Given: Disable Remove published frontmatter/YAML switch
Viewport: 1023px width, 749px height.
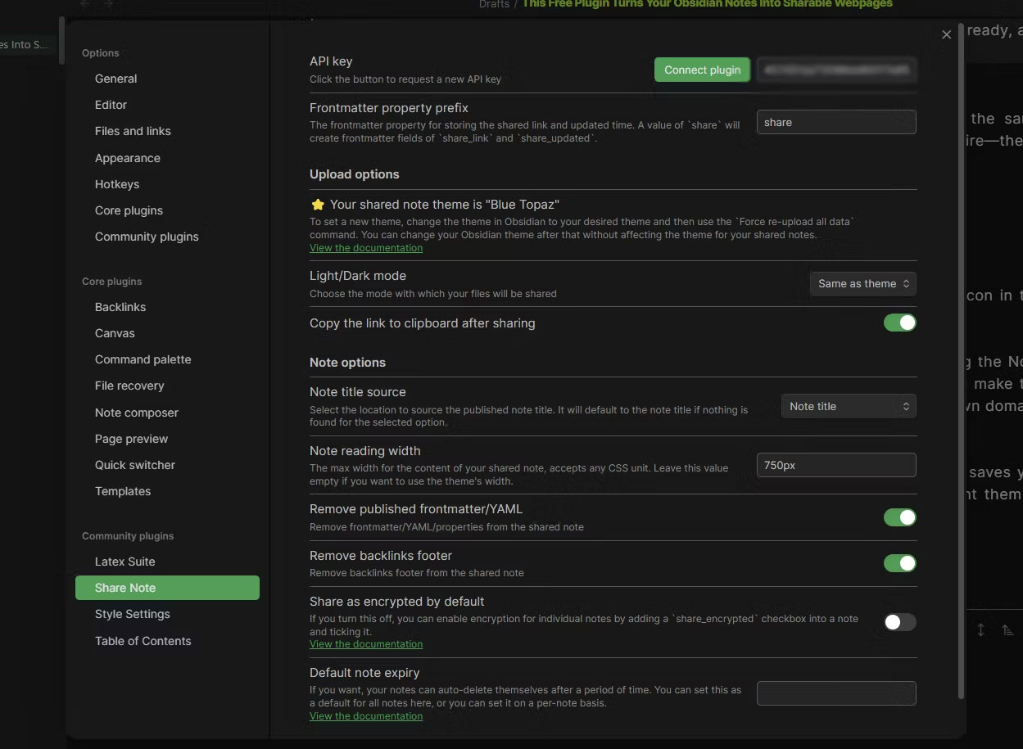Looking at the screenshot, I should 899,517.
